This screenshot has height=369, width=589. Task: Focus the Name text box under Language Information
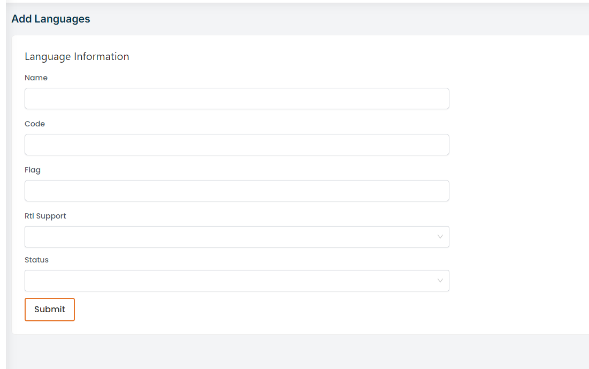click(x=236, y=99)
